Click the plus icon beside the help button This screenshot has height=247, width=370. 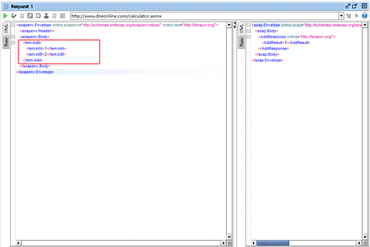356,16
